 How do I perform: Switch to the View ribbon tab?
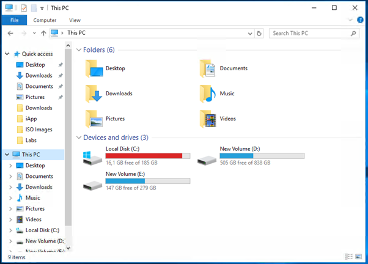(x=75, y=20)
